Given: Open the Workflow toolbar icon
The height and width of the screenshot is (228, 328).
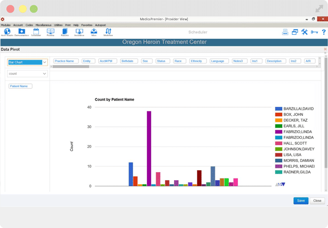Looking at the screenshot, I should [x=108, y=32].
